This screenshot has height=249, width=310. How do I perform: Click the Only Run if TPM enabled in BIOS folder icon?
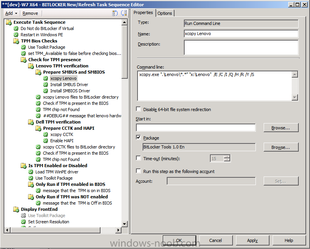coord(31,184)
